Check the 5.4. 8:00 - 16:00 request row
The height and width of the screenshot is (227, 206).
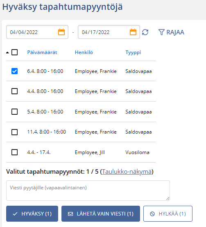[14, 111]
